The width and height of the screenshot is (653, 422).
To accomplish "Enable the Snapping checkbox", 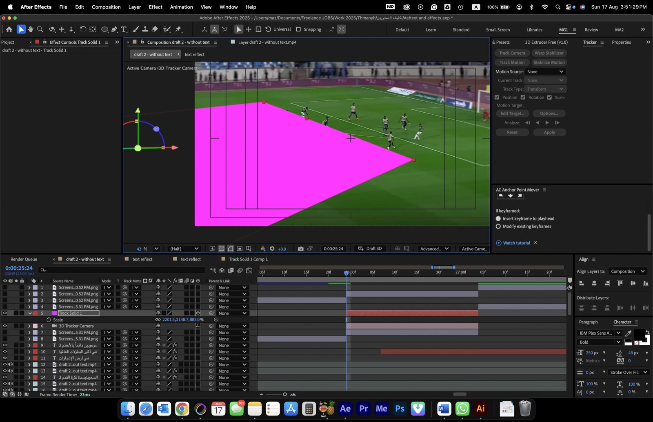I will coord(298,29).
